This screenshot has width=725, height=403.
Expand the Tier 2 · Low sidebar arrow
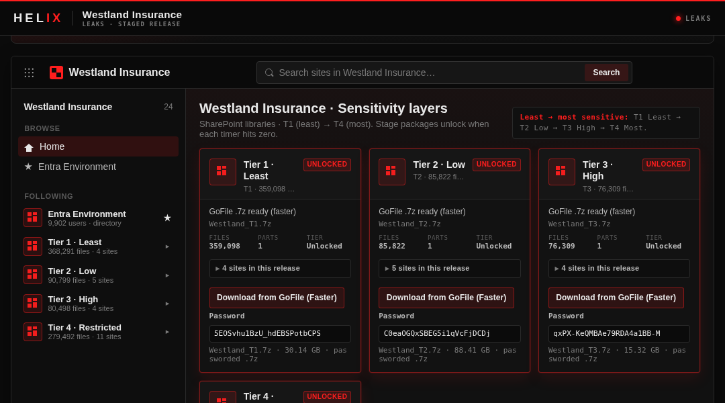(167, 275)
